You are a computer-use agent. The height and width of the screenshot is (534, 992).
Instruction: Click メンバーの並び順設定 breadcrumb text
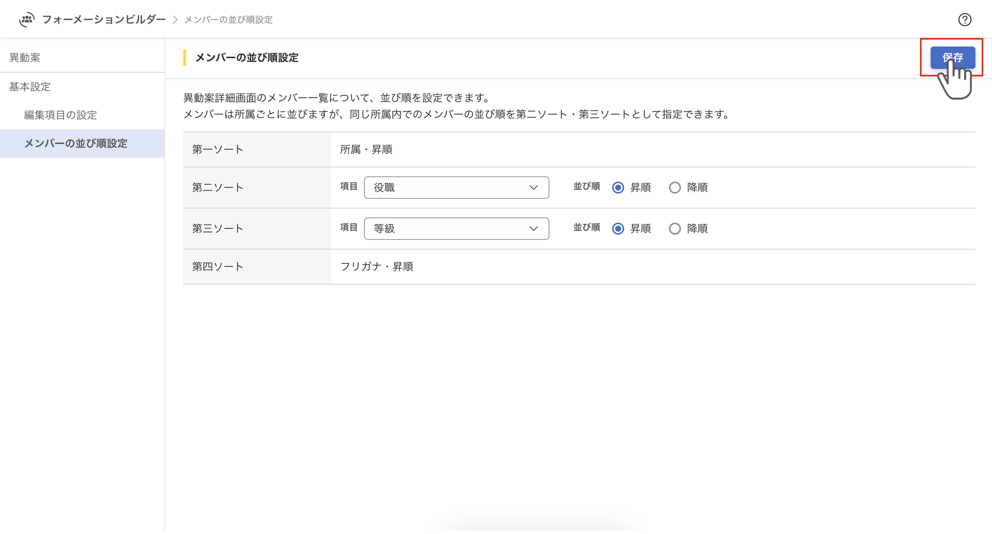[x=228, y=20]
